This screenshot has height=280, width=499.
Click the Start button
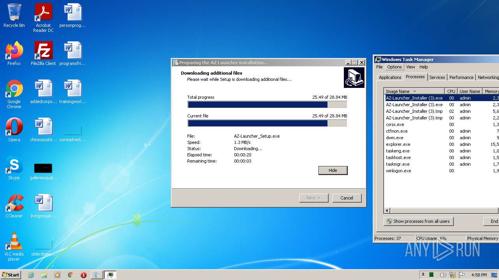coord(11,275)
